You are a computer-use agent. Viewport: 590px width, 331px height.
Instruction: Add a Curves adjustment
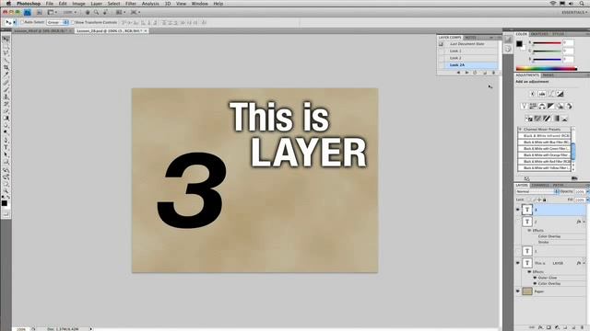pyautogui.click(x=551, y=94)
